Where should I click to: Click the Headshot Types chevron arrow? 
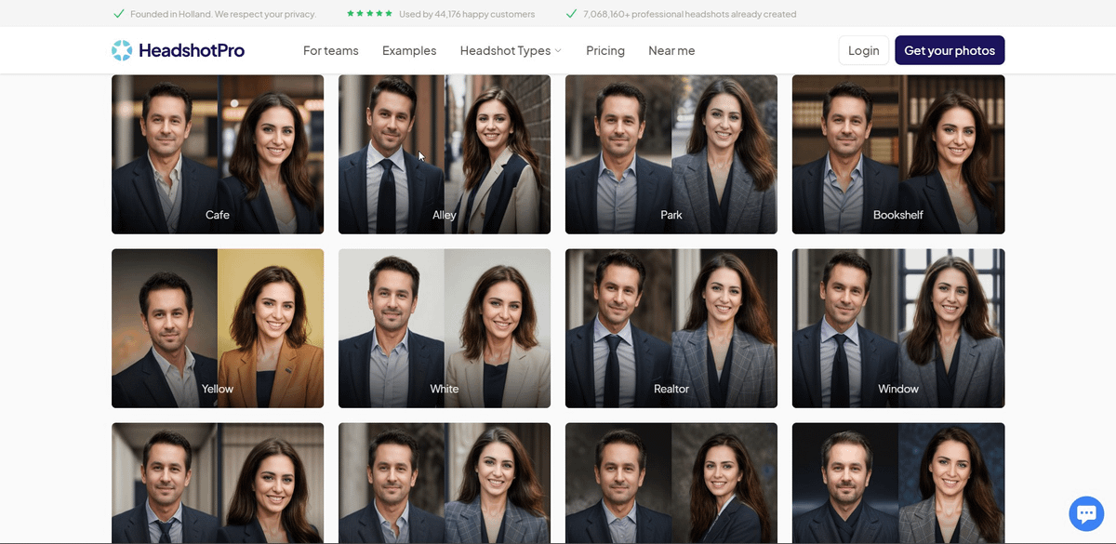[x=558, y=51]
